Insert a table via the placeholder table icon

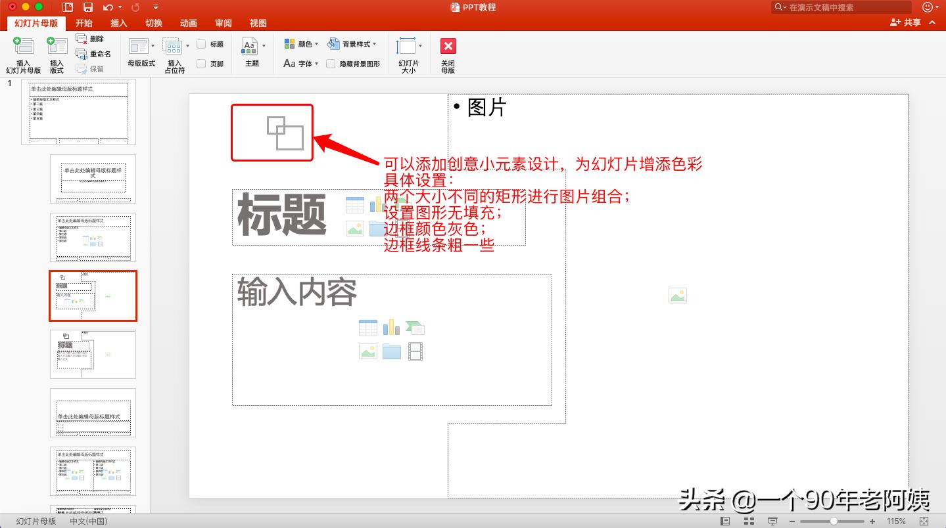pos(367,327)
